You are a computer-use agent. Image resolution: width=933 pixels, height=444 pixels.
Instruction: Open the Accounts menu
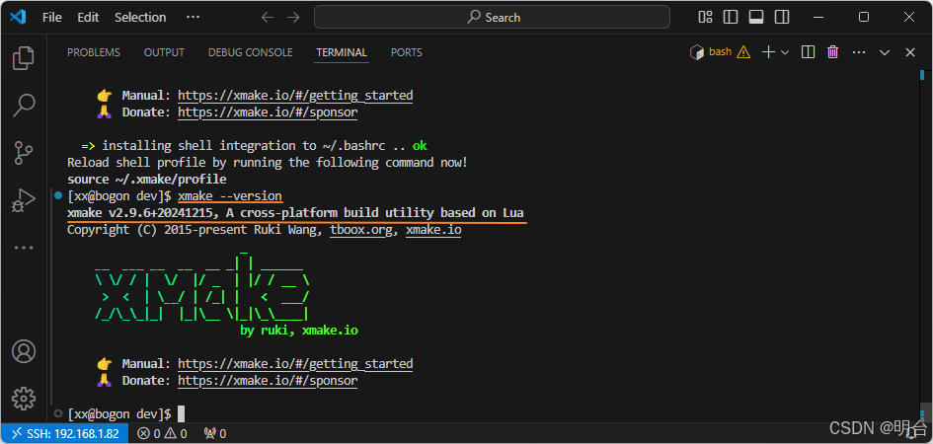[x=24, y=351]
